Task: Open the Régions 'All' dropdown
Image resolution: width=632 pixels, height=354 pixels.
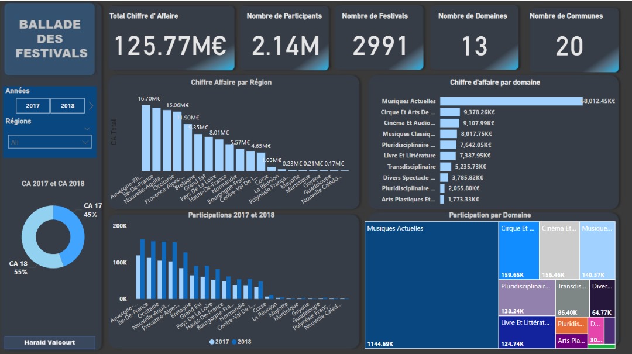Action: tap(50, 142)
